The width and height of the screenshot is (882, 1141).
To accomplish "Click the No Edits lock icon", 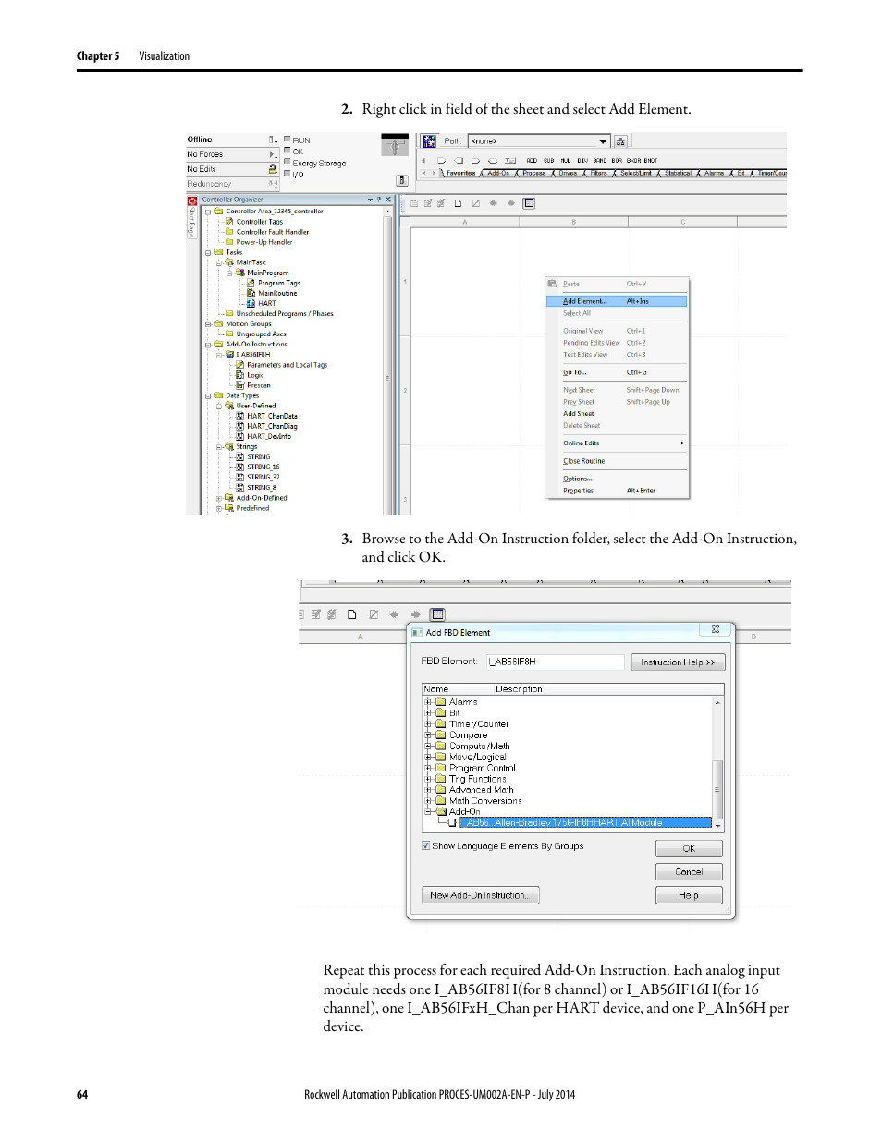I will [273, 169].
